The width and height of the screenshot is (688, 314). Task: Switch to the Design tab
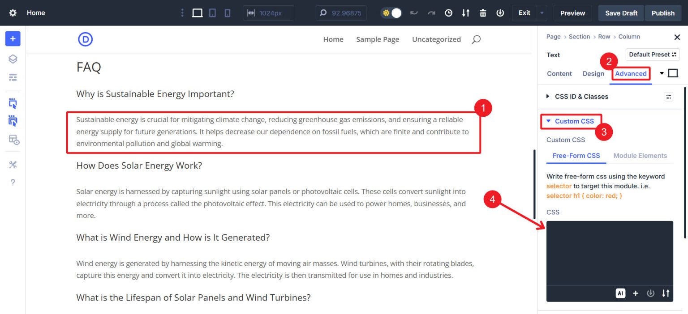pos(593,74)
